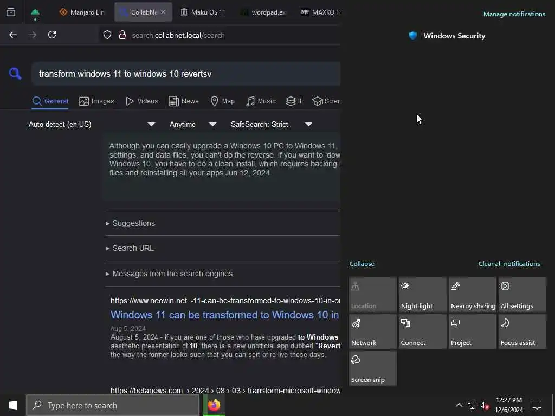Click the browser address bar URL
555x416 pixels.
click(178, 35)
